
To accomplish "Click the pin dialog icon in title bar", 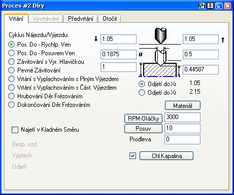I will coord(210,6).
